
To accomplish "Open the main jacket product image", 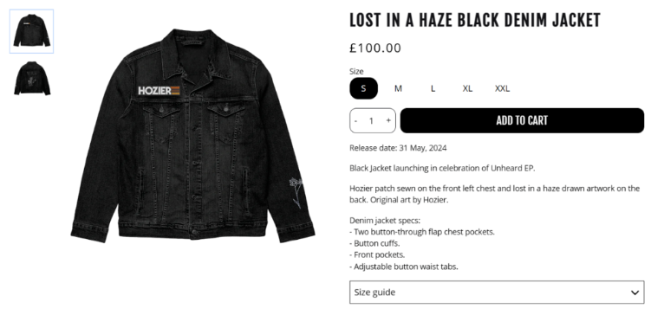I will coord(192,135).
